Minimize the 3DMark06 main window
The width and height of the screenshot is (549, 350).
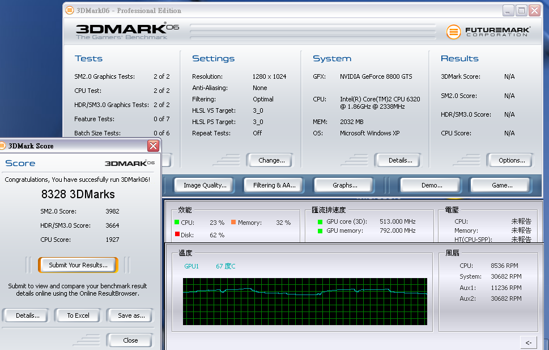[x=508, y=10]
